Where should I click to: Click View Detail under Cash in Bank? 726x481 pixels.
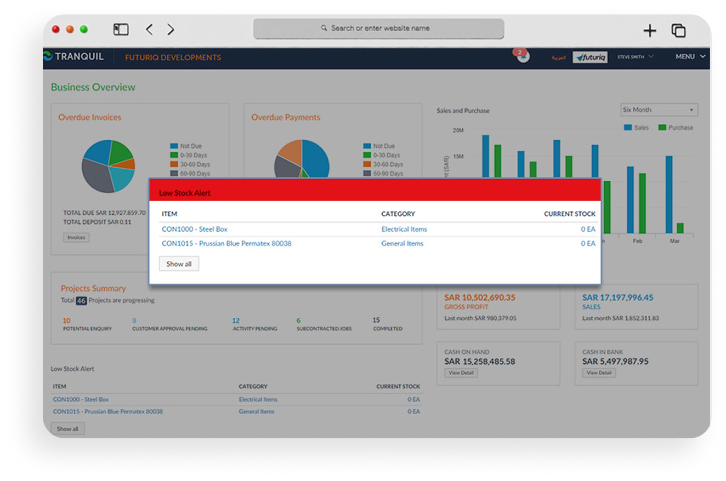(x=599, y=373)
